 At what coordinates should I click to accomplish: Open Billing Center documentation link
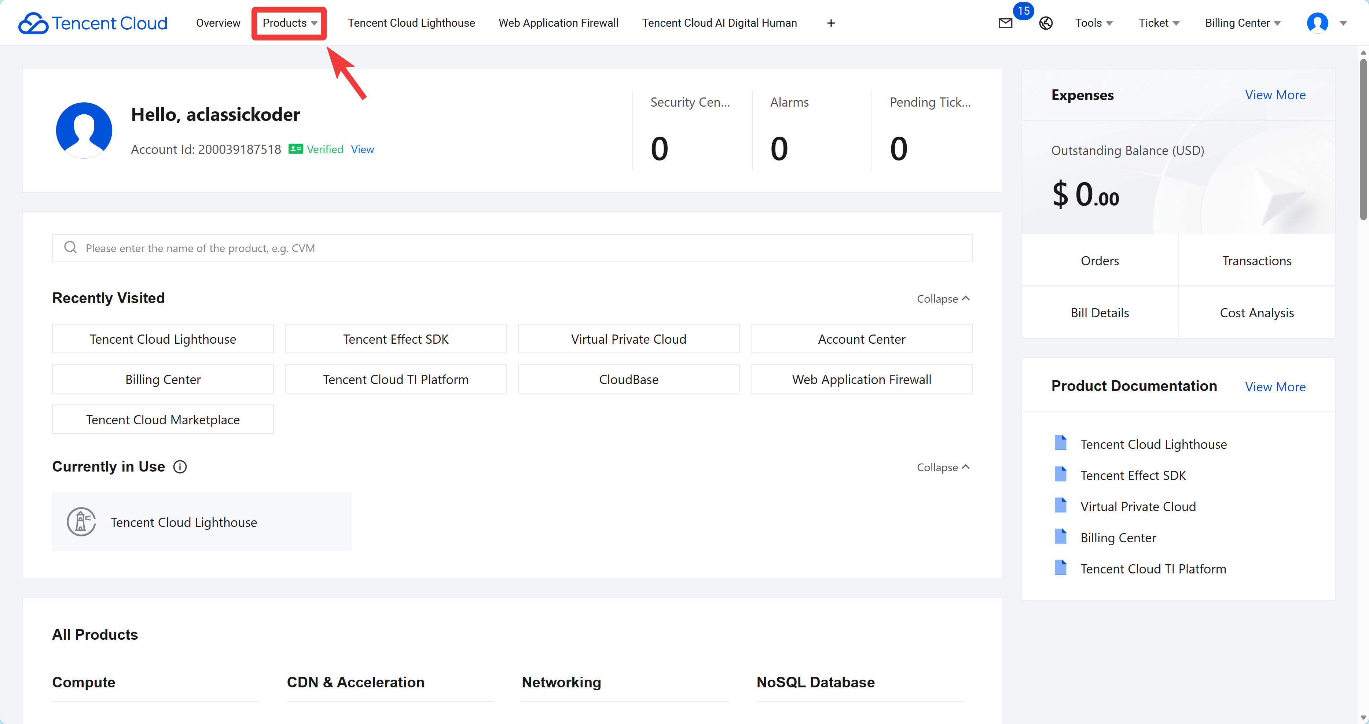(x=1118, y=538)
